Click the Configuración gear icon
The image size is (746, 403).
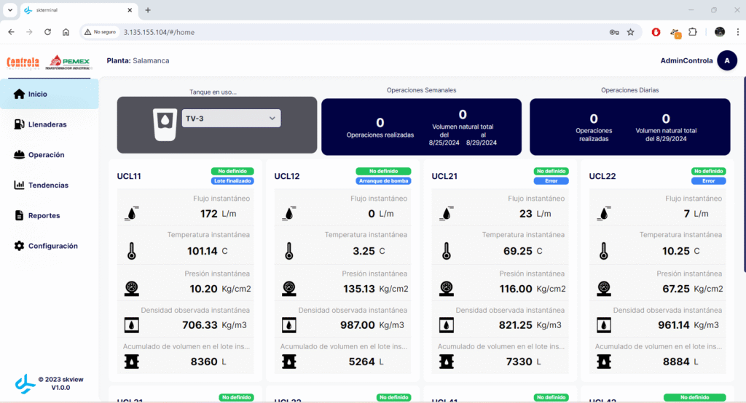tap(20, 247)
